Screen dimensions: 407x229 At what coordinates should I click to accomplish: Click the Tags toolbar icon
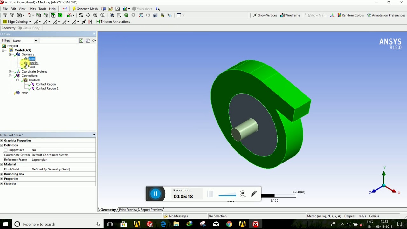coord(169,15)
